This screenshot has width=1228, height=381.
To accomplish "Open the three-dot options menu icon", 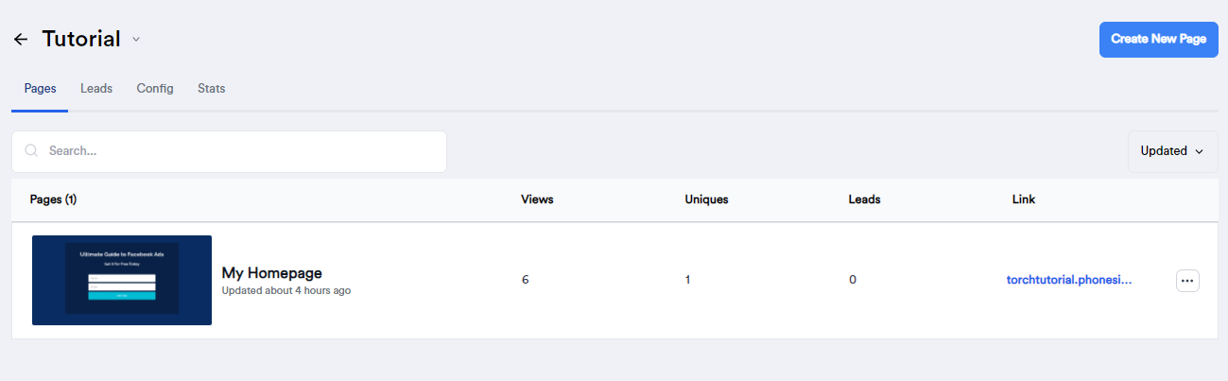I will (x=1187, y=281).
